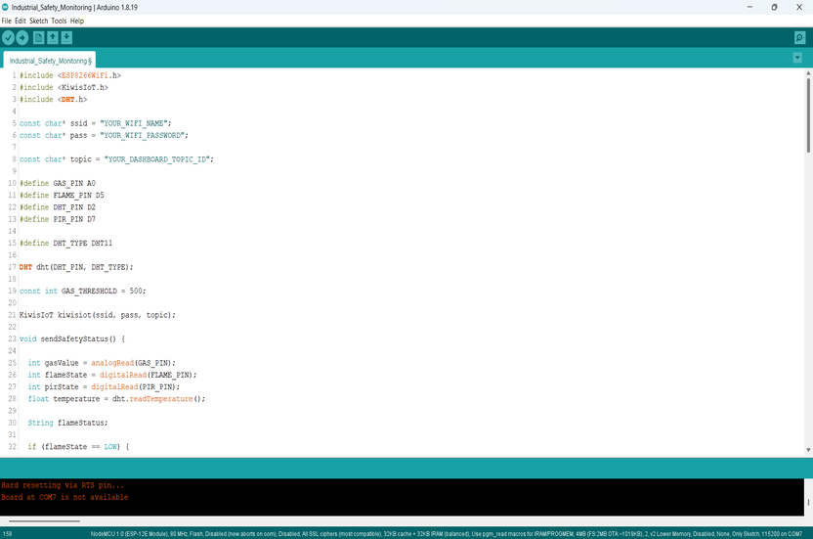813x539 pixels.
Task: Click the Upload arrow icon
Action: 22,37
